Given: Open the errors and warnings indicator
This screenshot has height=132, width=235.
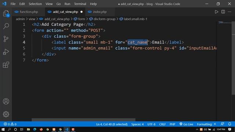Looking at the screenshot, I should click(10, 124).
